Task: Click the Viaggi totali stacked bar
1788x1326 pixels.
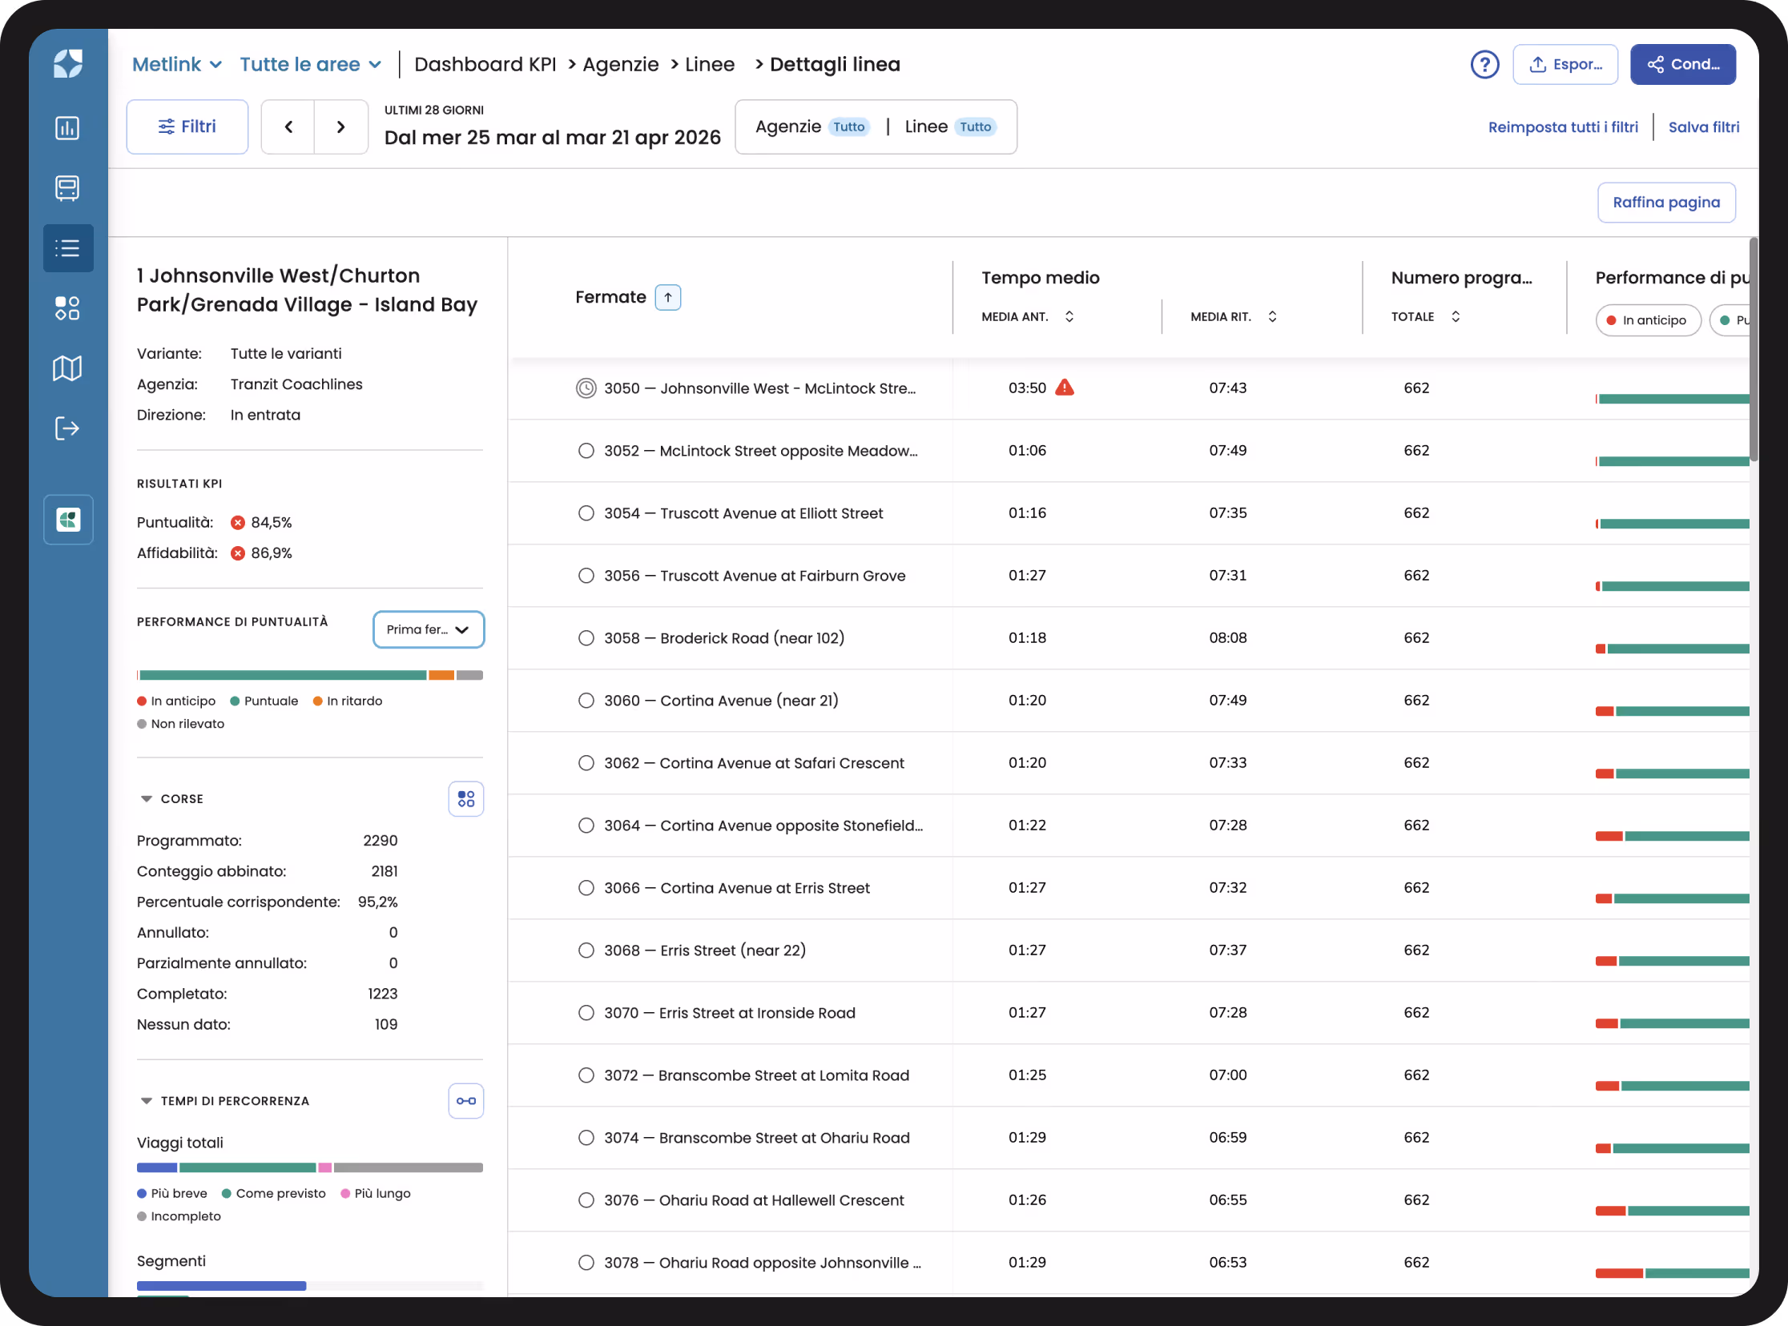Action: [x=310, y=1167]
